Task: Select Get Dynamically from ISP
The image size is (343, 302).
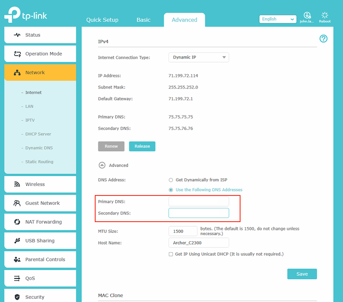Action: (171, 180)
